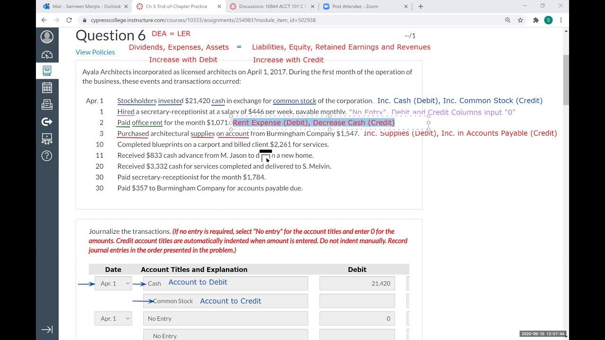Click the empty debit field beside Common Stock
Viewport: 605px width, 340px height.
point(357,301)
